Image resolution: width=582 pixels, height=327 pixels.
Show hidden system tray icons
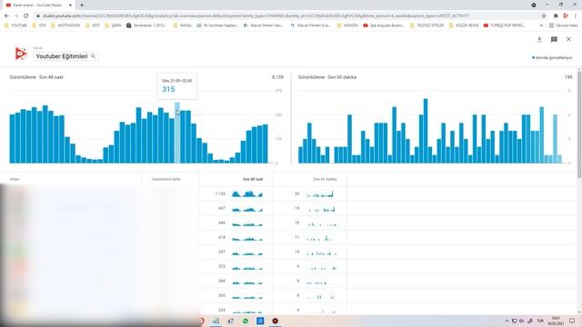pyautogui.click(x=507, y=321)
